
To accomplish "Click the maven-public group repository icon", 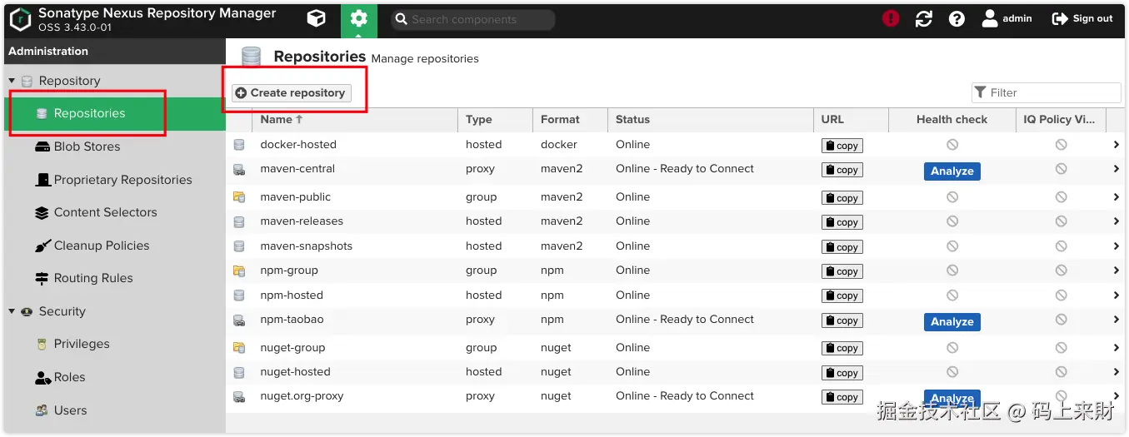I will (x=239, y=197).
